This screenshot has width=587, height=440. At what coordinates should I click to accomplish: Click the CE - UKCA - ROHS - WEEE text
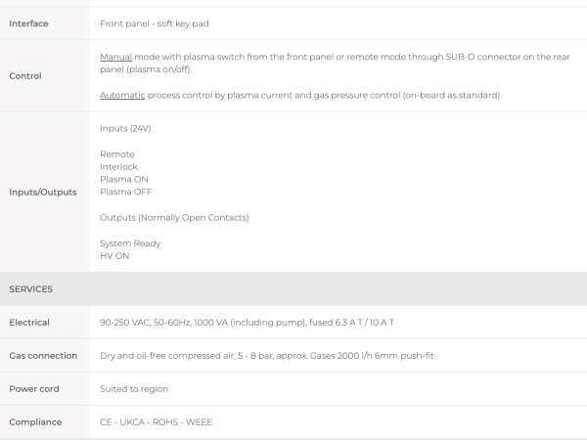pyautogui.click(x=157, y=422)
